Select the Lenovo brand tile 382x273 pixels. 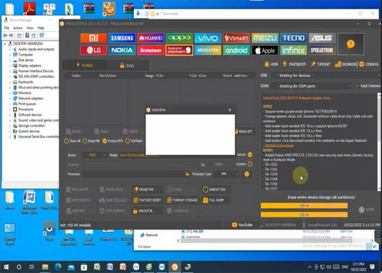[151, 50]
